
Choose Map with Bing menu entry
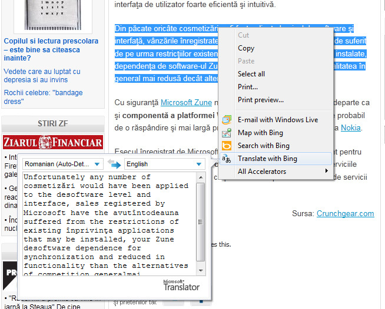[x=276, y=133]
